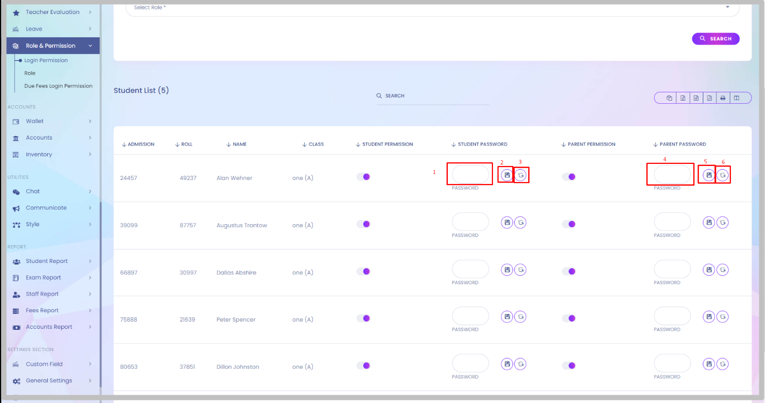Click Peter Spencer's student password field
The image size is (765, 403).
click(x=470, y=316)
